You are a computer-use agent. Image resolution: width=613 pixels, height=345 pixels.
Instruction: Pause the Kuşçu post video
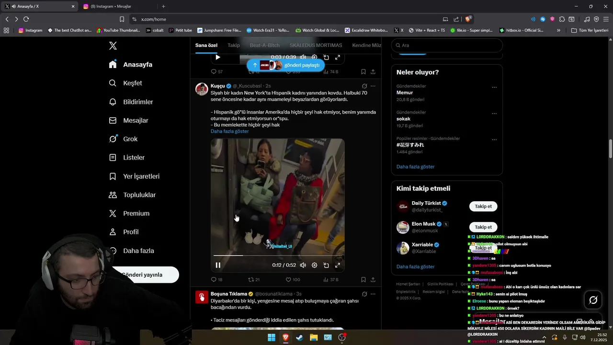click(x=218, y=265)
